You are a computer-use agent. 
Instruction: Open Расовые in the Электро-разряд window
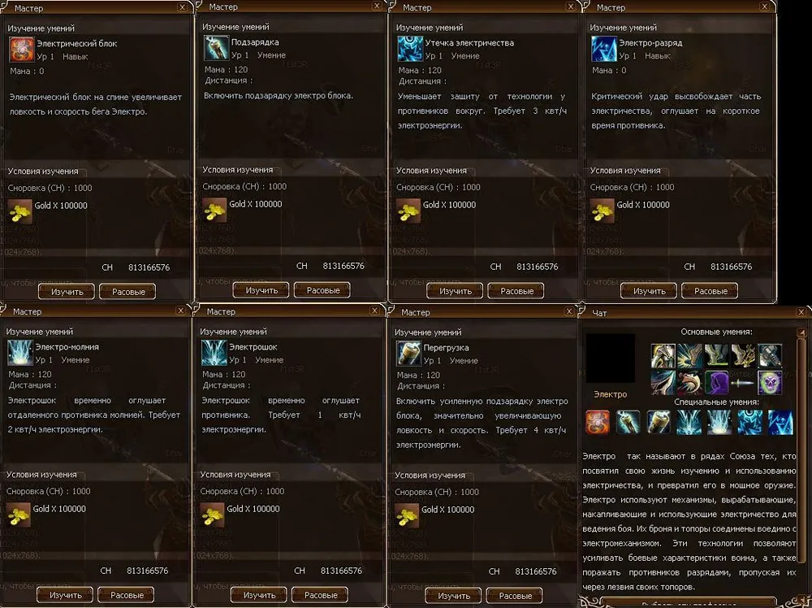(x=710, y=291)
